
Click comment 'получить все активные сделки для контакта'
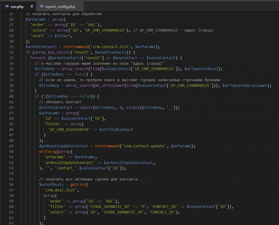click(88, 179)
